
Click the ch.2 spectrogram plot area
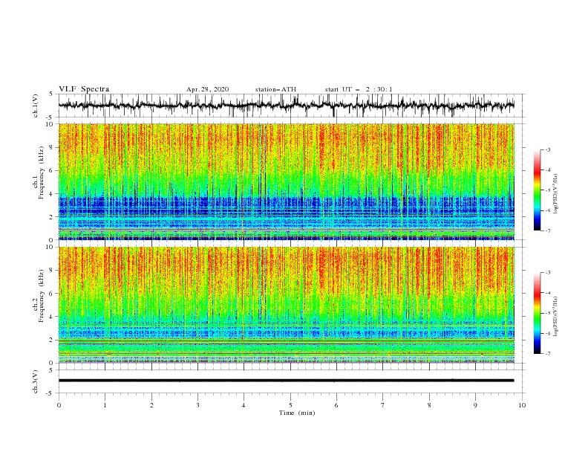pyautogui.click(x=286, y=305)
